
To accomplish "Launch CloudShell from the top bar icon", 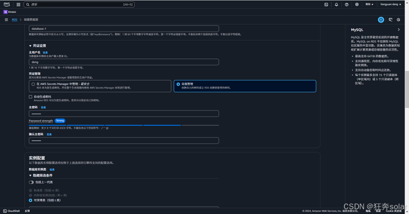I will (x=326, y=4).
